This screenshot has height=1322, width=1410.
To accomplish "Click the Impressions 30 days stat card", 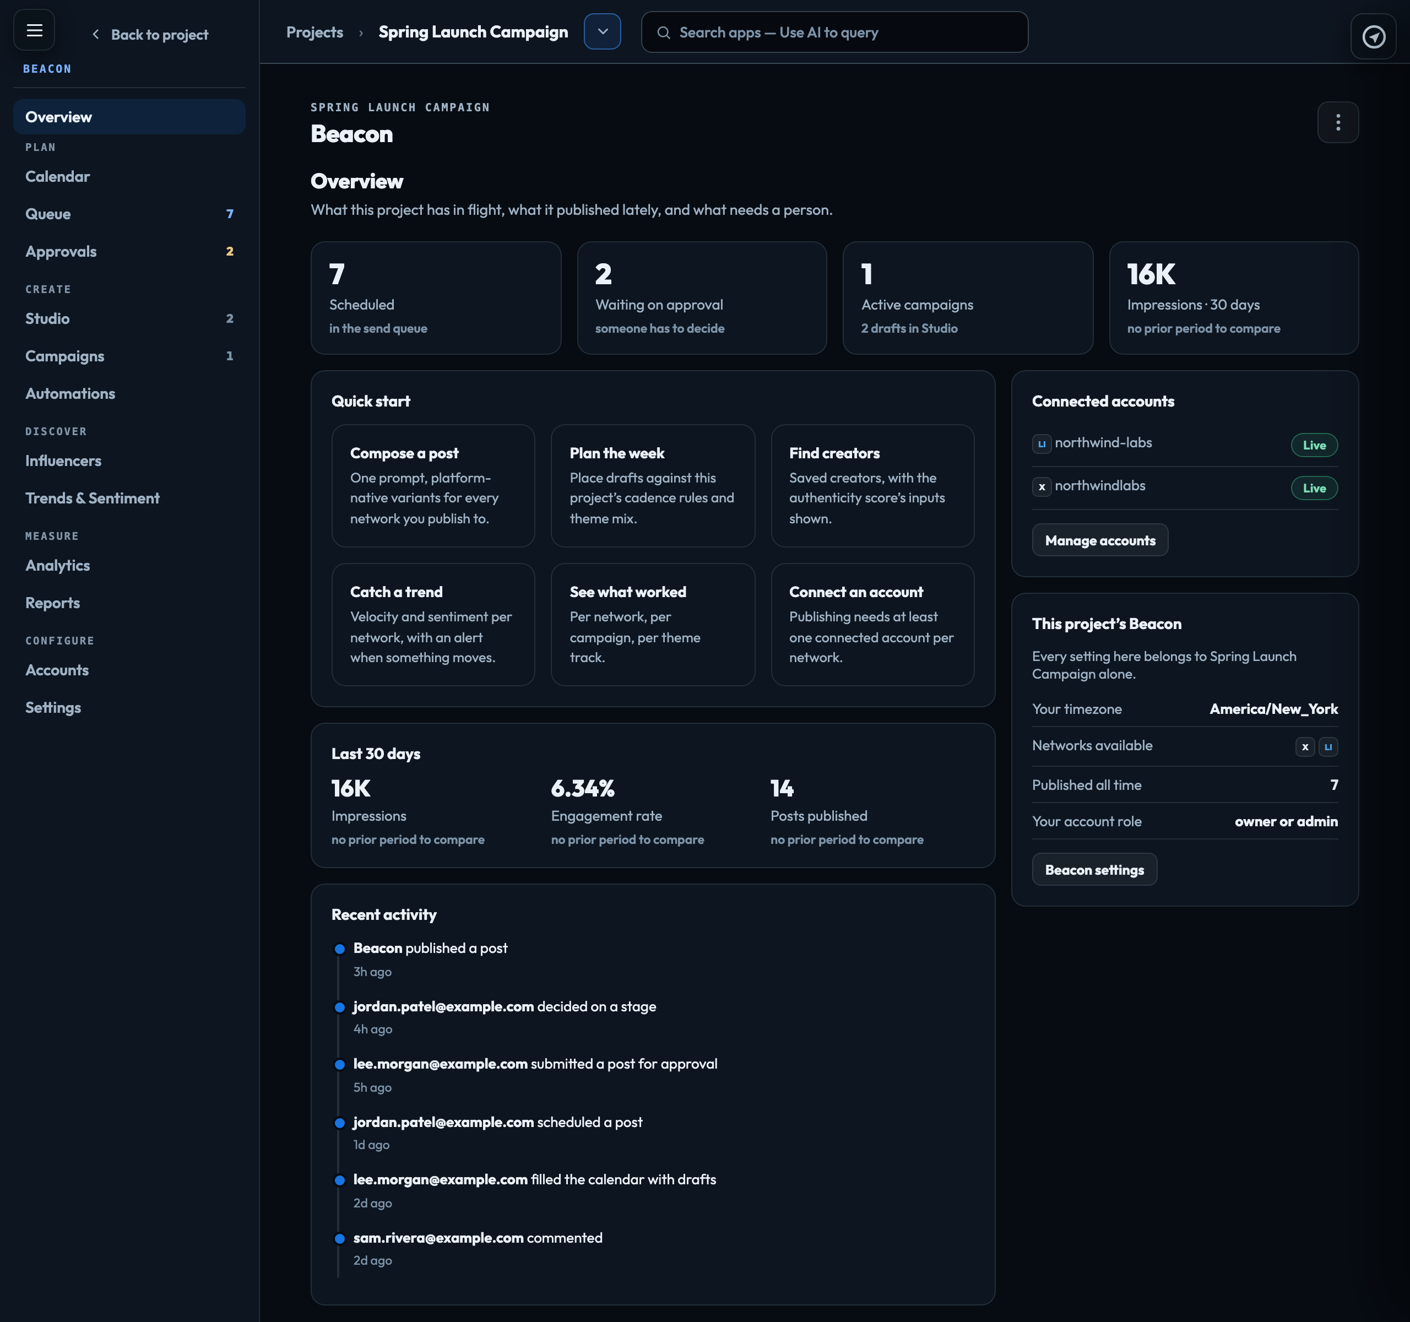I will [1233, 298].
